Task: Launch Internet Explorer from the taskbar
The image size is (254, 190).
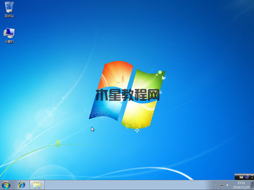Action: coord(22,185)
